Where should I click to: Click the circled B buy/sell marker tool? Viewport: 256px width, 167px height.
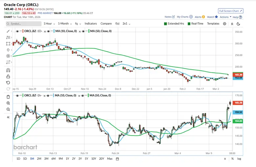8,56
